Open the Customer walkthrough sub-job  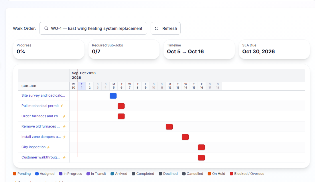41,157
